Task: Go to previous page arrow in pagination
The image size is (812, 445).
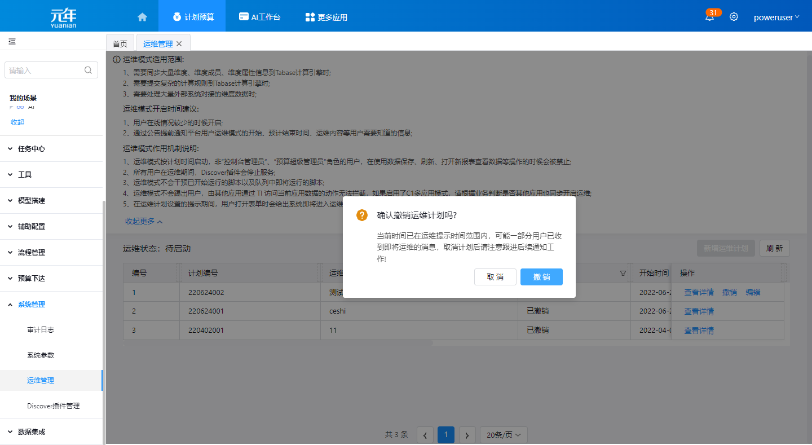Action: [x=425, y=435]
